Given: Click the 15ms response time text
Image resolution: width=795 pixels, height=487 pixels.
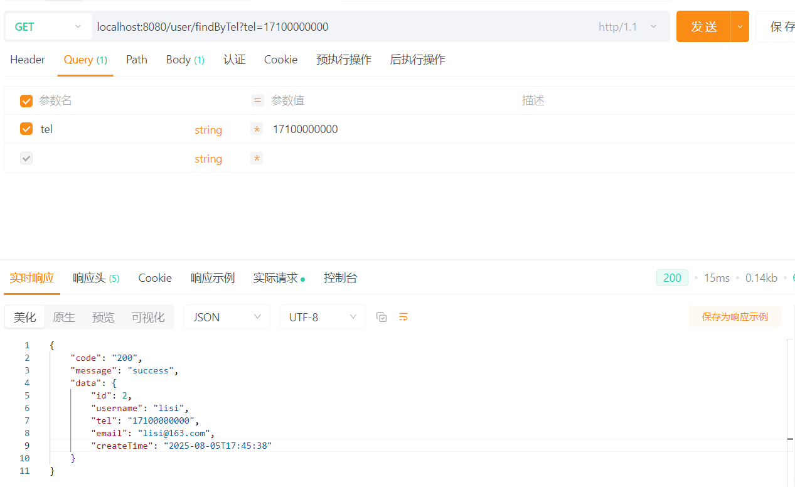Looking at the screenshot, I should (x=717, y=278).
